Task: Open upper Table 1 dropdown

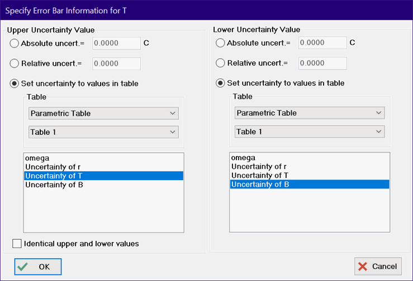Action: pyautogui.click(x=103, y=132)
